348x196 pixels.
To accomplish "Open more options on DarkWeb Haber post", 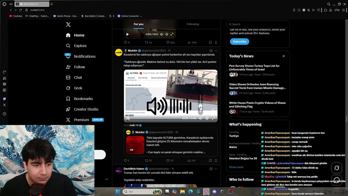I will (216, 169).
